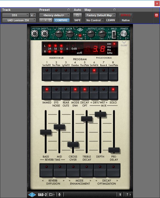160x198 pixels.
Task: Increase decay optimization with right button
Action: click(x=113, y=170)
